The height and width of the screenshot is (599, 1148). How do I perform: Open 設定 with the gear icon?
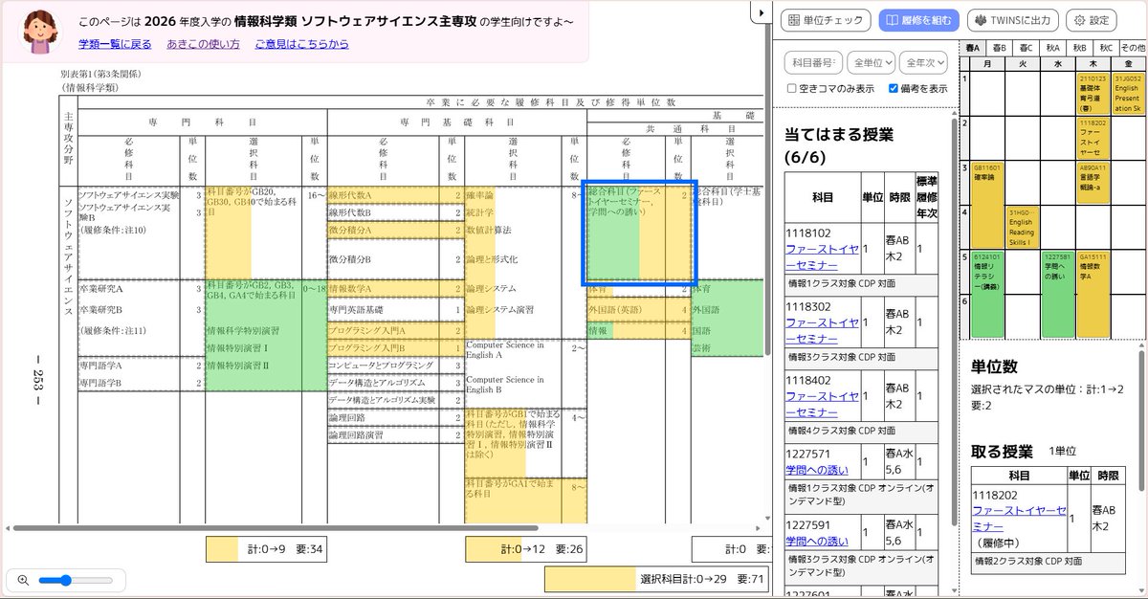pos(1091,20)
